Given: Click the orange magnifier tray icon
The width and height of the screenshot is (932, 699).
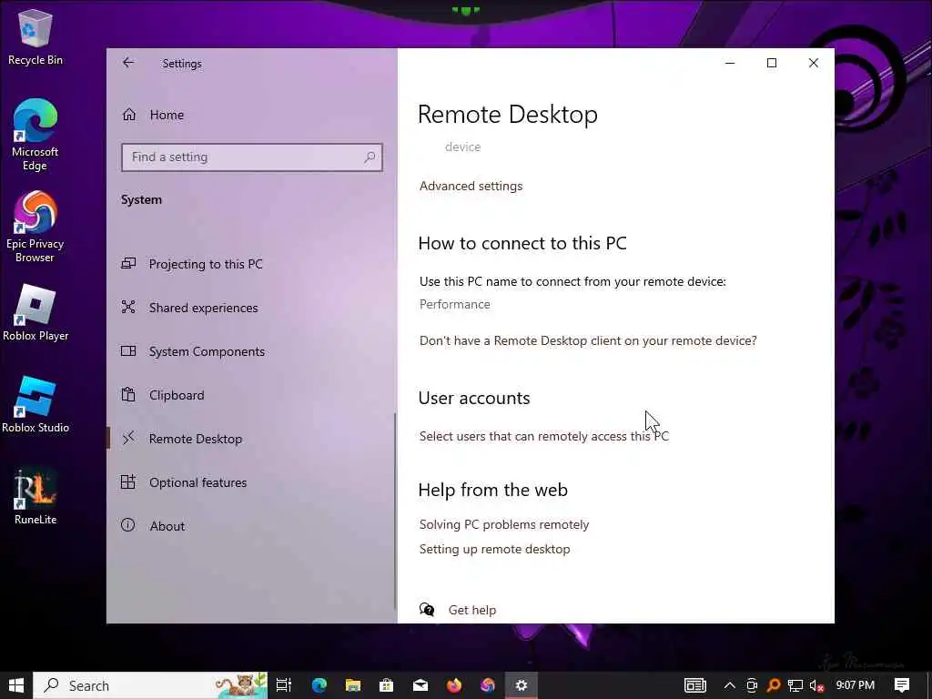Looking at the screenshot, I should tap(774, 685).
